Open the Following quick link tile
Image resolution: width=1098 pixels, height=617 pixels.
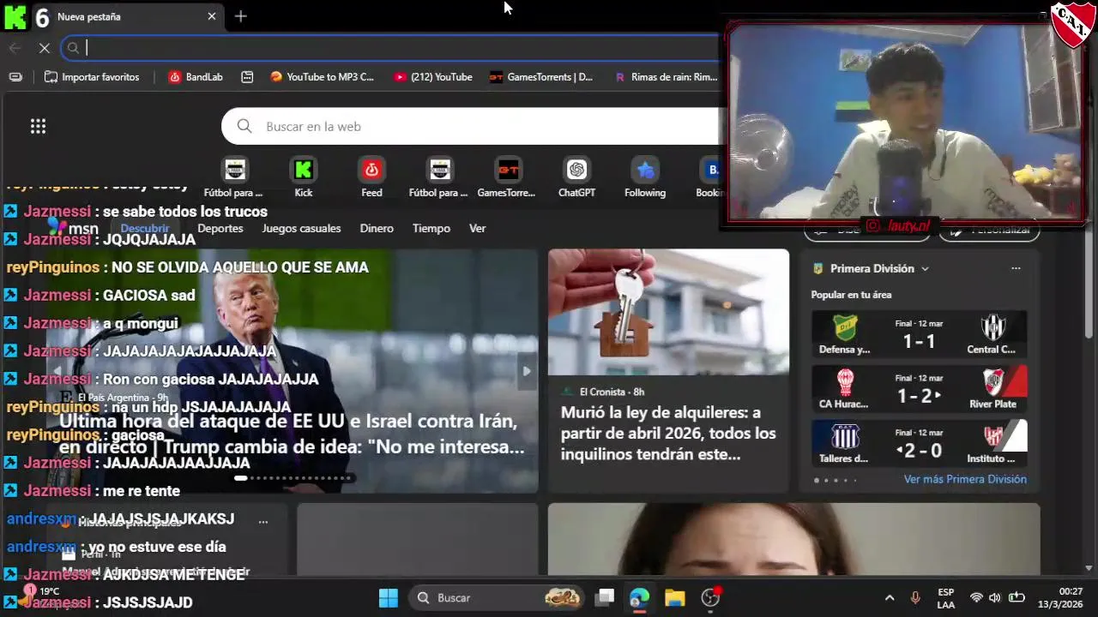coord(645,177)
